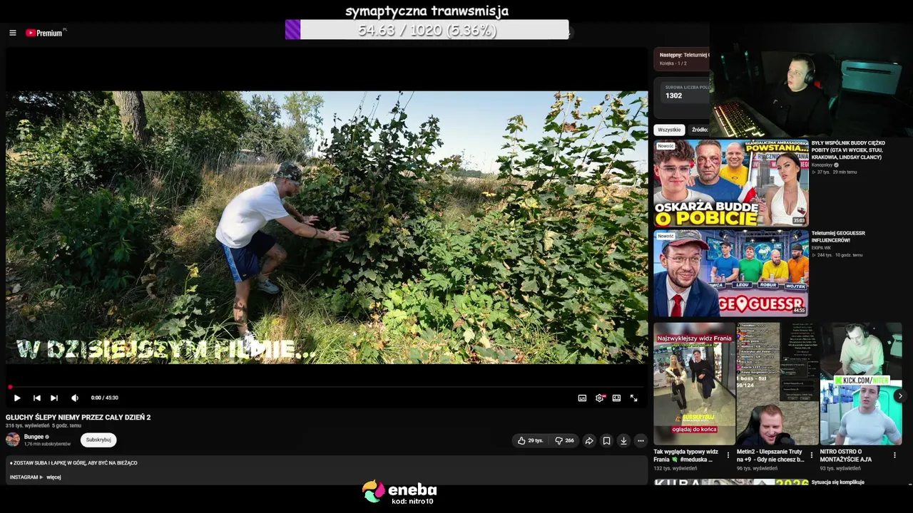Screen dimensions: 913x513
Task: Open 'Metin2 - Ulepszanie Truty na +9' title
Action: point(770,456)
